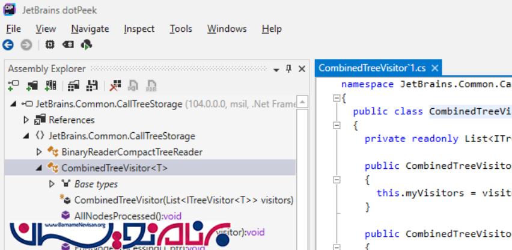The width and height of the screenshot is (512, 250).
Task: Collapse the JetBrains.Common.CallTreeStorage assembly node
Action: coord(13,104)
